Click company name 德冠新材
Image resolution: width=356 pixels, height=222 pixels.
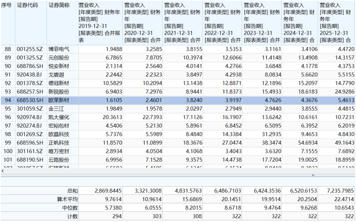(59, 83)
